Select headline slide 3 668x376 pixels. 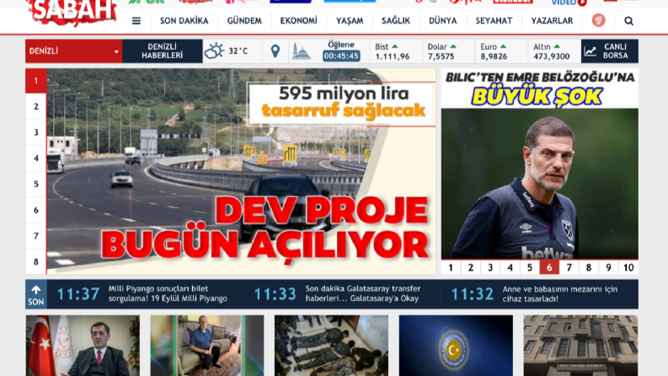36,132
